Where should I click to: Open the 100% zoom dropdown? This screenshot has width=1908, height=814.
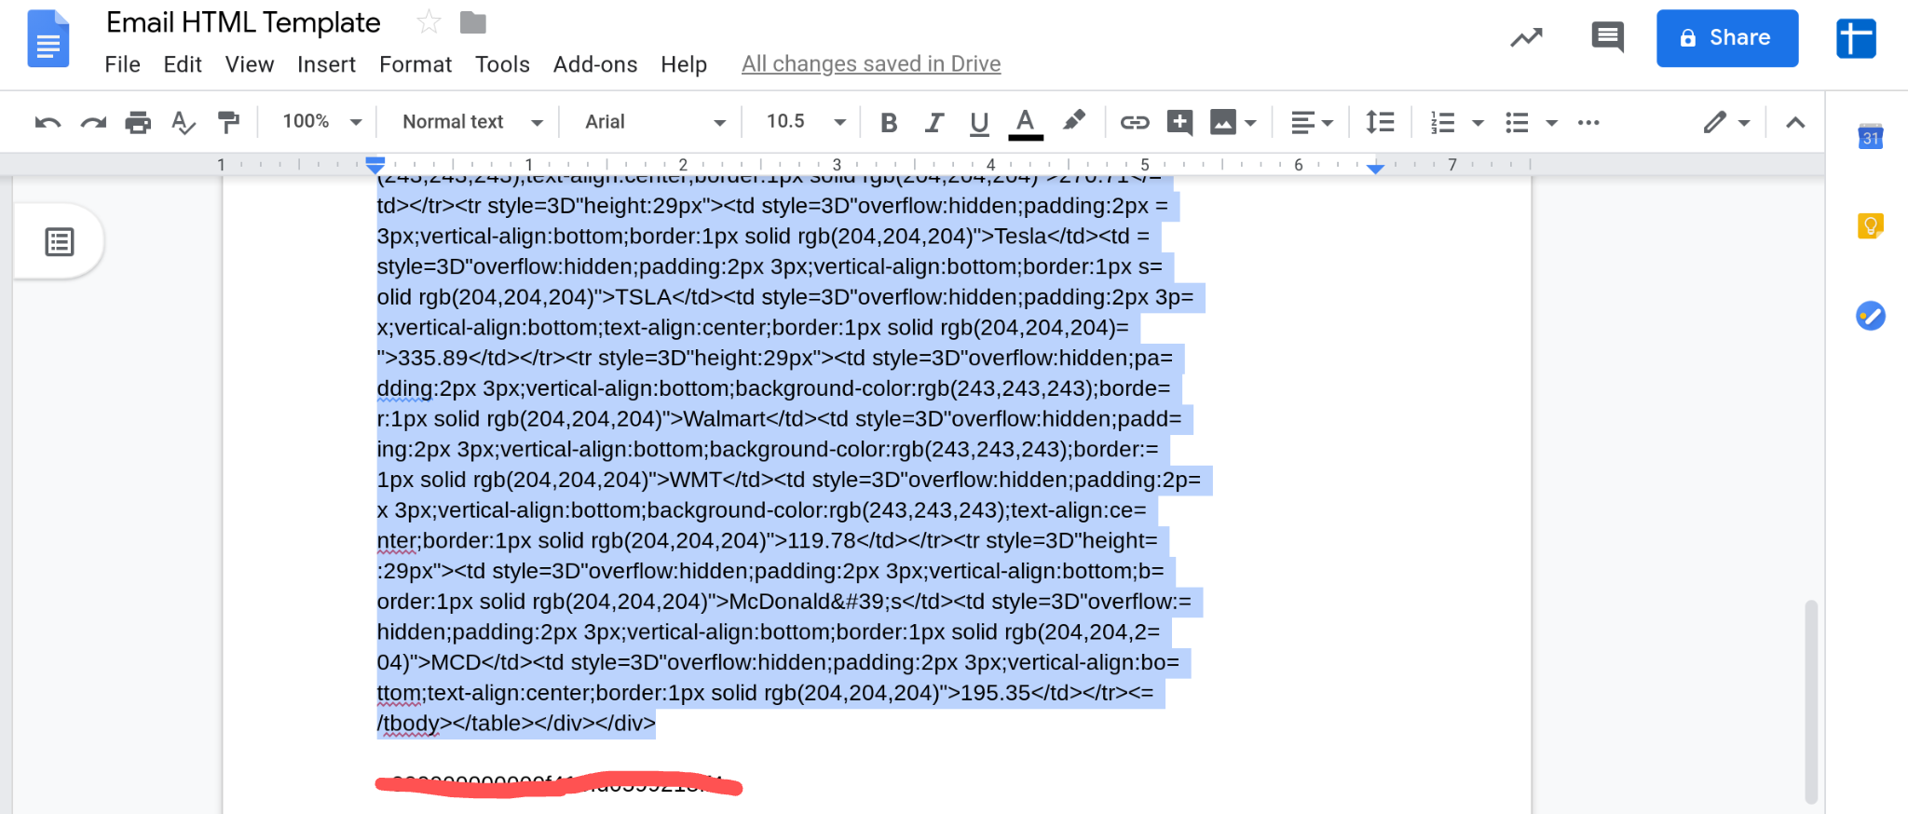pyautogui.click(x=321, y=122)
